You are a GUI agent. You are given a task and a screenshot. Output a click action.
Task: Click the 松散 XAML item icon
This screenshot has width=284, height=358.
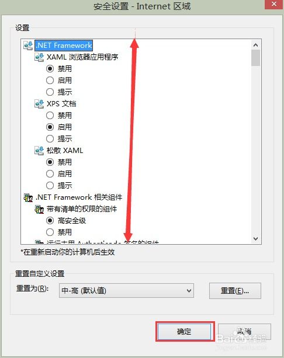(39, 151)
